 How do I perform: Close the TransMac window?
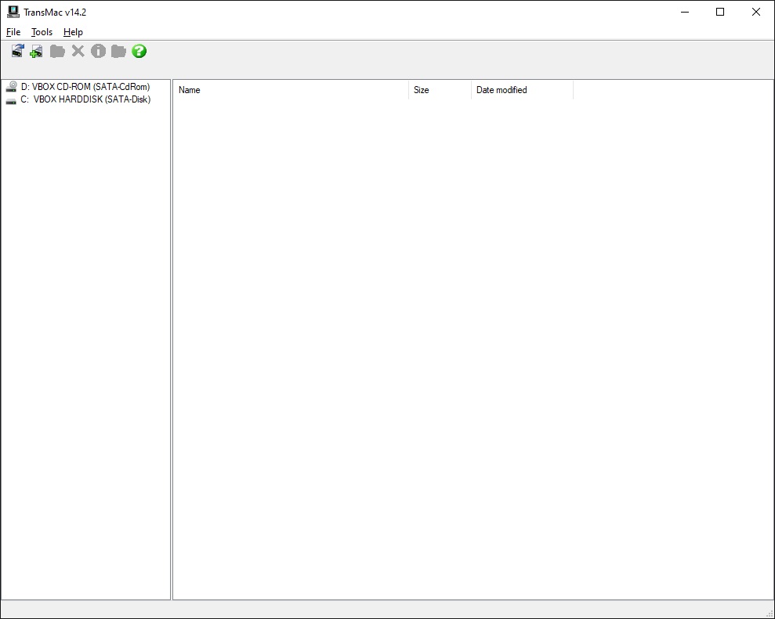tap(755, 12)
